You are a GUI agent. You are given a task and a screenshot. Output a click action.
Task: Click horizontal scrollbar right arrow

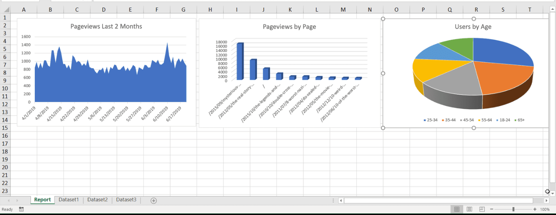(x=546, y=201)
